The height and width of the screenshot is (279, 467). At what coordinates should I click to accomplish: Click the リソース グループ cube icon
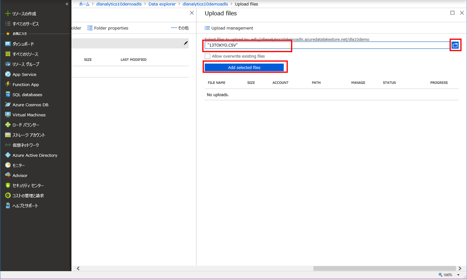8,64
